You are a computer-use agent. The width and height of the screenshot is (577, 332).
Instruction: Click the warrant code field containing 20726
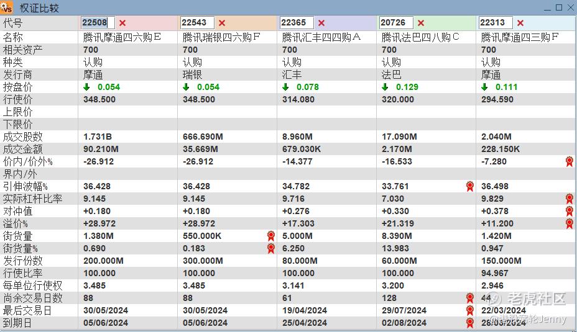[x=396, y=23]
